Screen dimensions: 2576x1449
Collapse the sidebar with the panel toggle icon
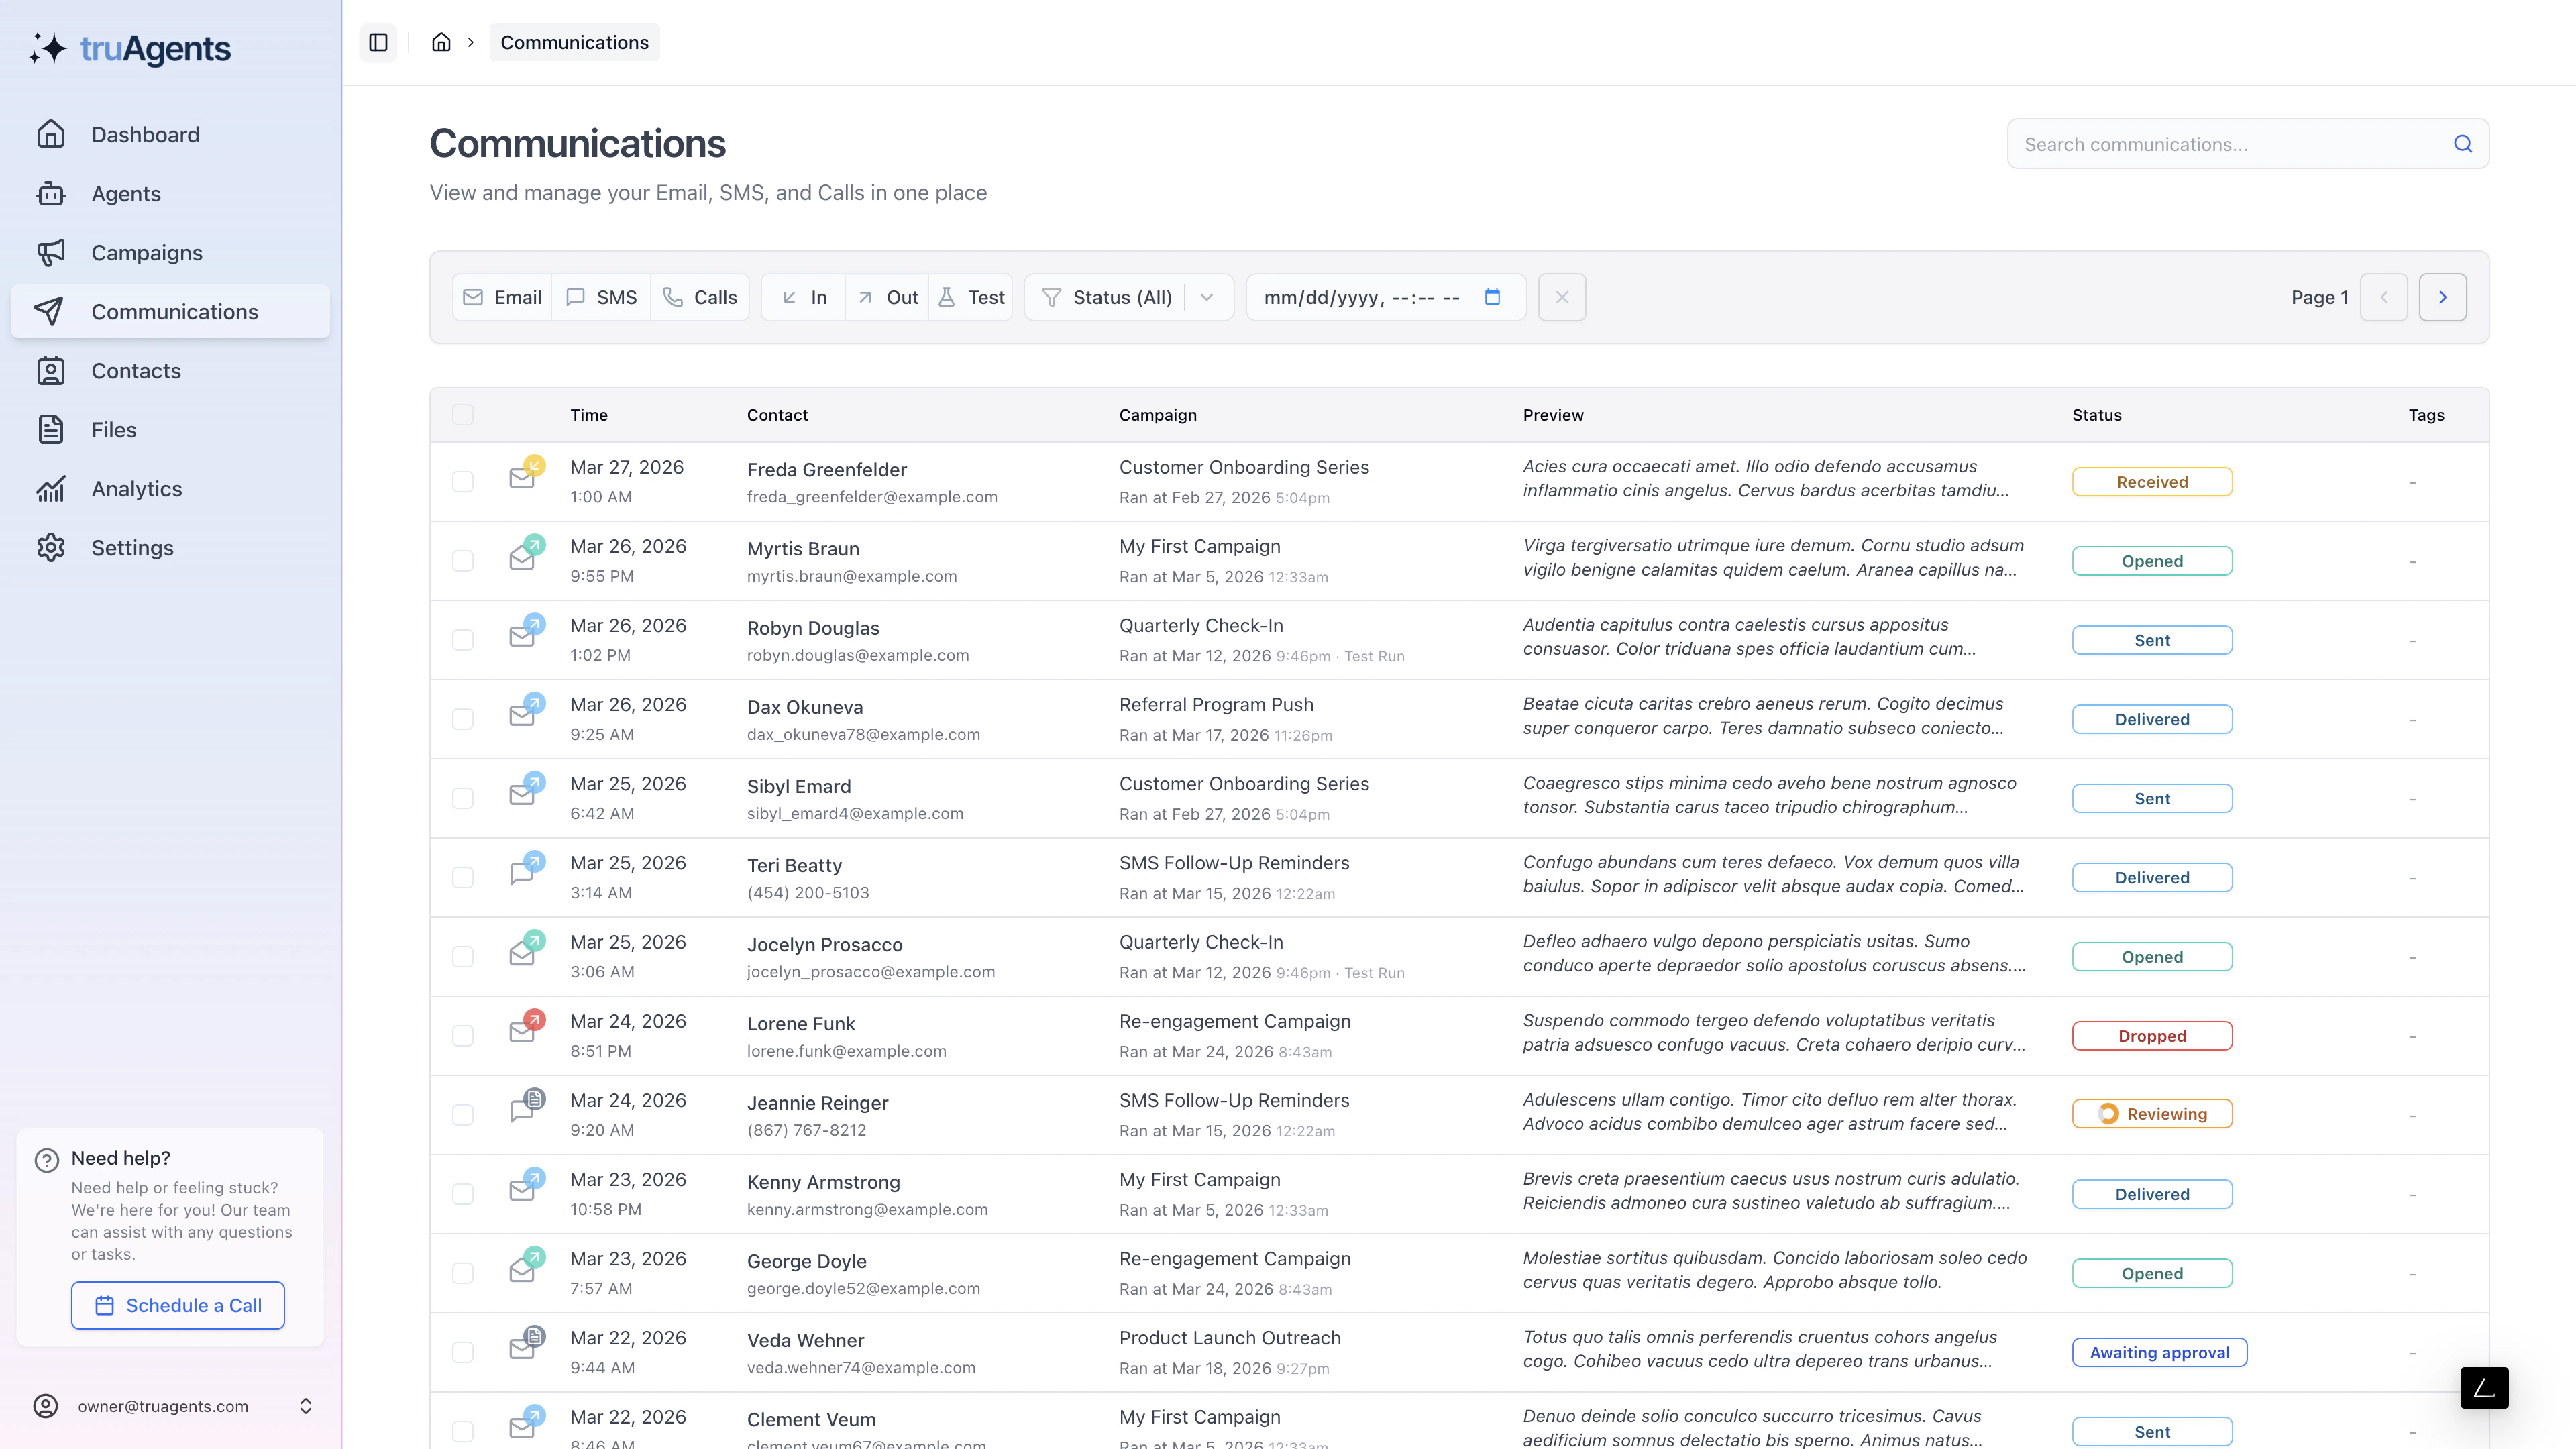coord(378,42)
